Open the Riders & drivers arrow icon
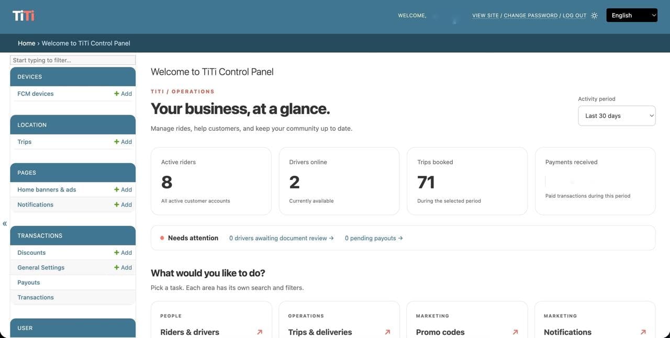 pos(260,332)
